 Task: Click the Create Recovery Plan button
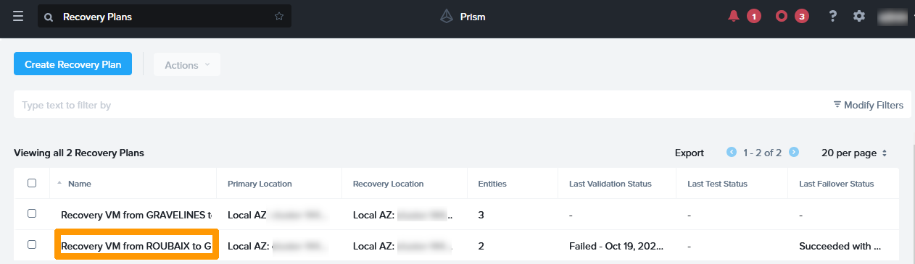(x=73, y=64)
